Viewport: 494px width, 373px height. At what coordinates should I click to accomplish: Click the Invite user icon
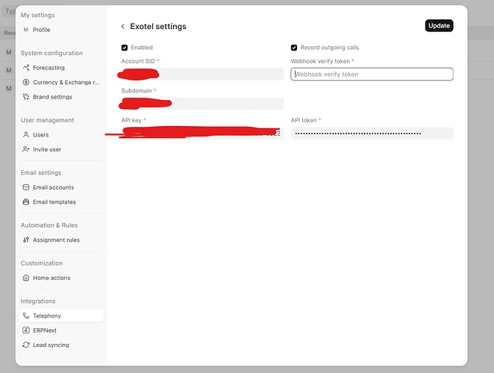(26, 149)
